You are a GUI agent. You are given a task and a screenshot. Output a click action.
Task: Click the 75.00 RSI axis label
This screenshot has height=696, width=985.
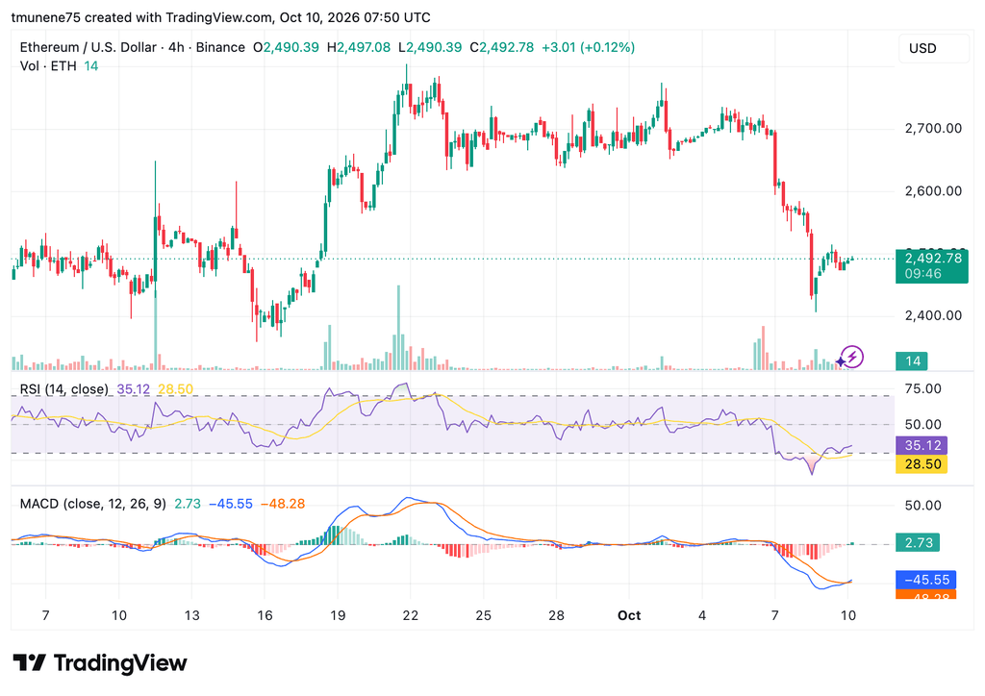point(922,389)
